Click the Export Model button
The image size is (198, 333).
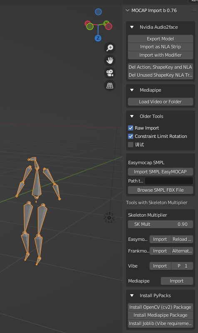point(161,39)
